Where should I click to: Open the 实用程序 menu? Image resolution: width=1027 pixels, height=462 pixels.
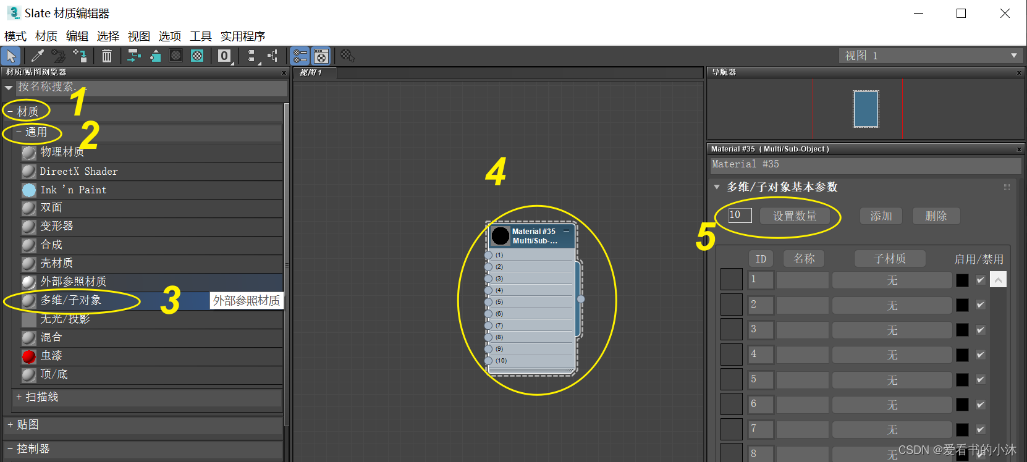(243, 36)
